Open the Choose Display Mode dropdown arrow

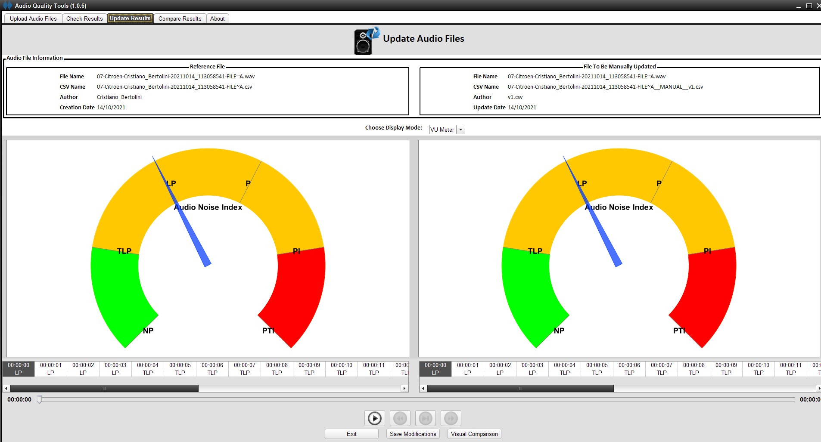coord(460,130)
